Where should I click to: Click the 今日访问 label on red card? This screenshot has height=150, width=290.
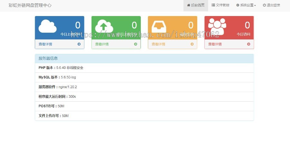tap(243, 34)
